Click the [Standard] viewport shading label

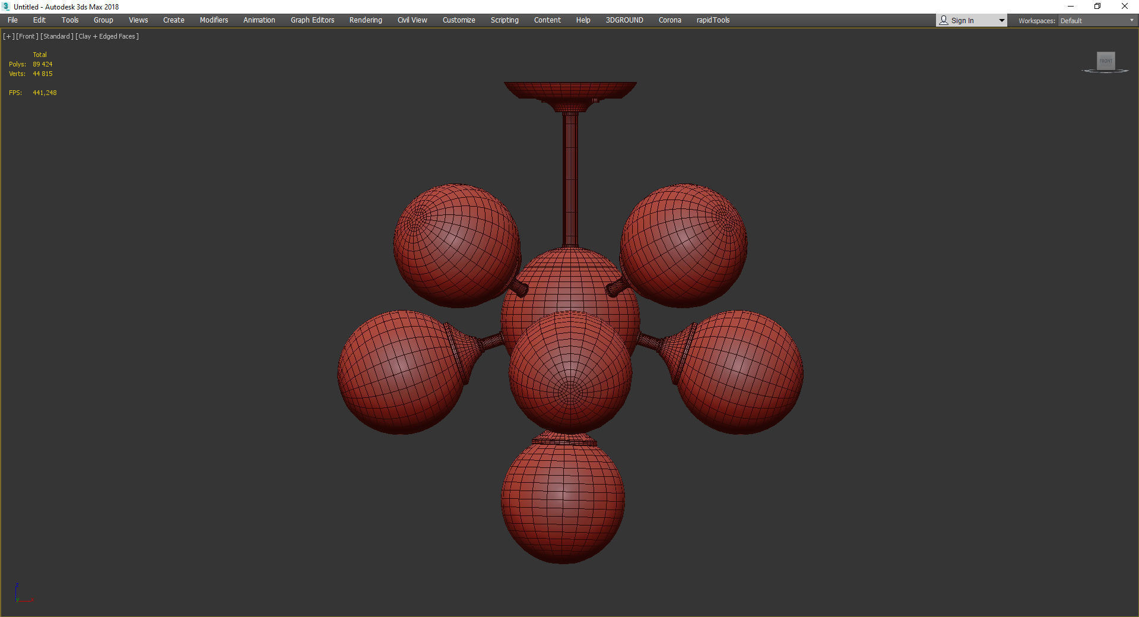(x=57, y=36)
